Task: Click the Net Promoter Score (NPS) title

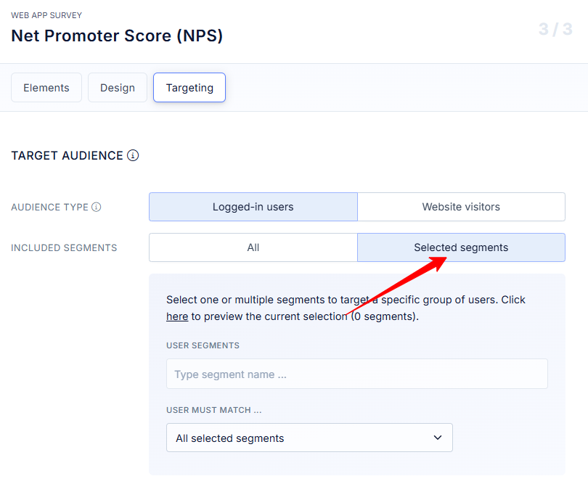Action: click(117, 36)
